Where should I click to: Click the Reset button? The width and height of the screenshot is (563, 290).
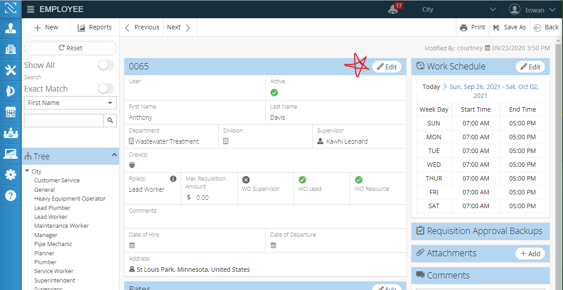(70, 48)
